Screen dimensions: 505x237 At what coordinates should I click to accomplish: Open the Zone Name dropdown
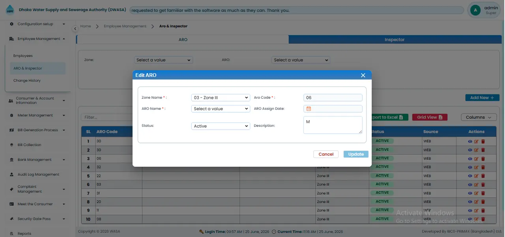click(221, 98)
